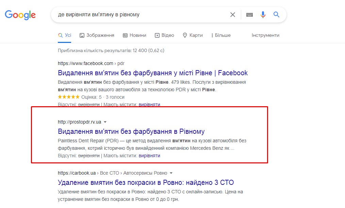This screenshot has height=208, width=345.
Task: Select the Усі tab
Action: coord(64,35)
